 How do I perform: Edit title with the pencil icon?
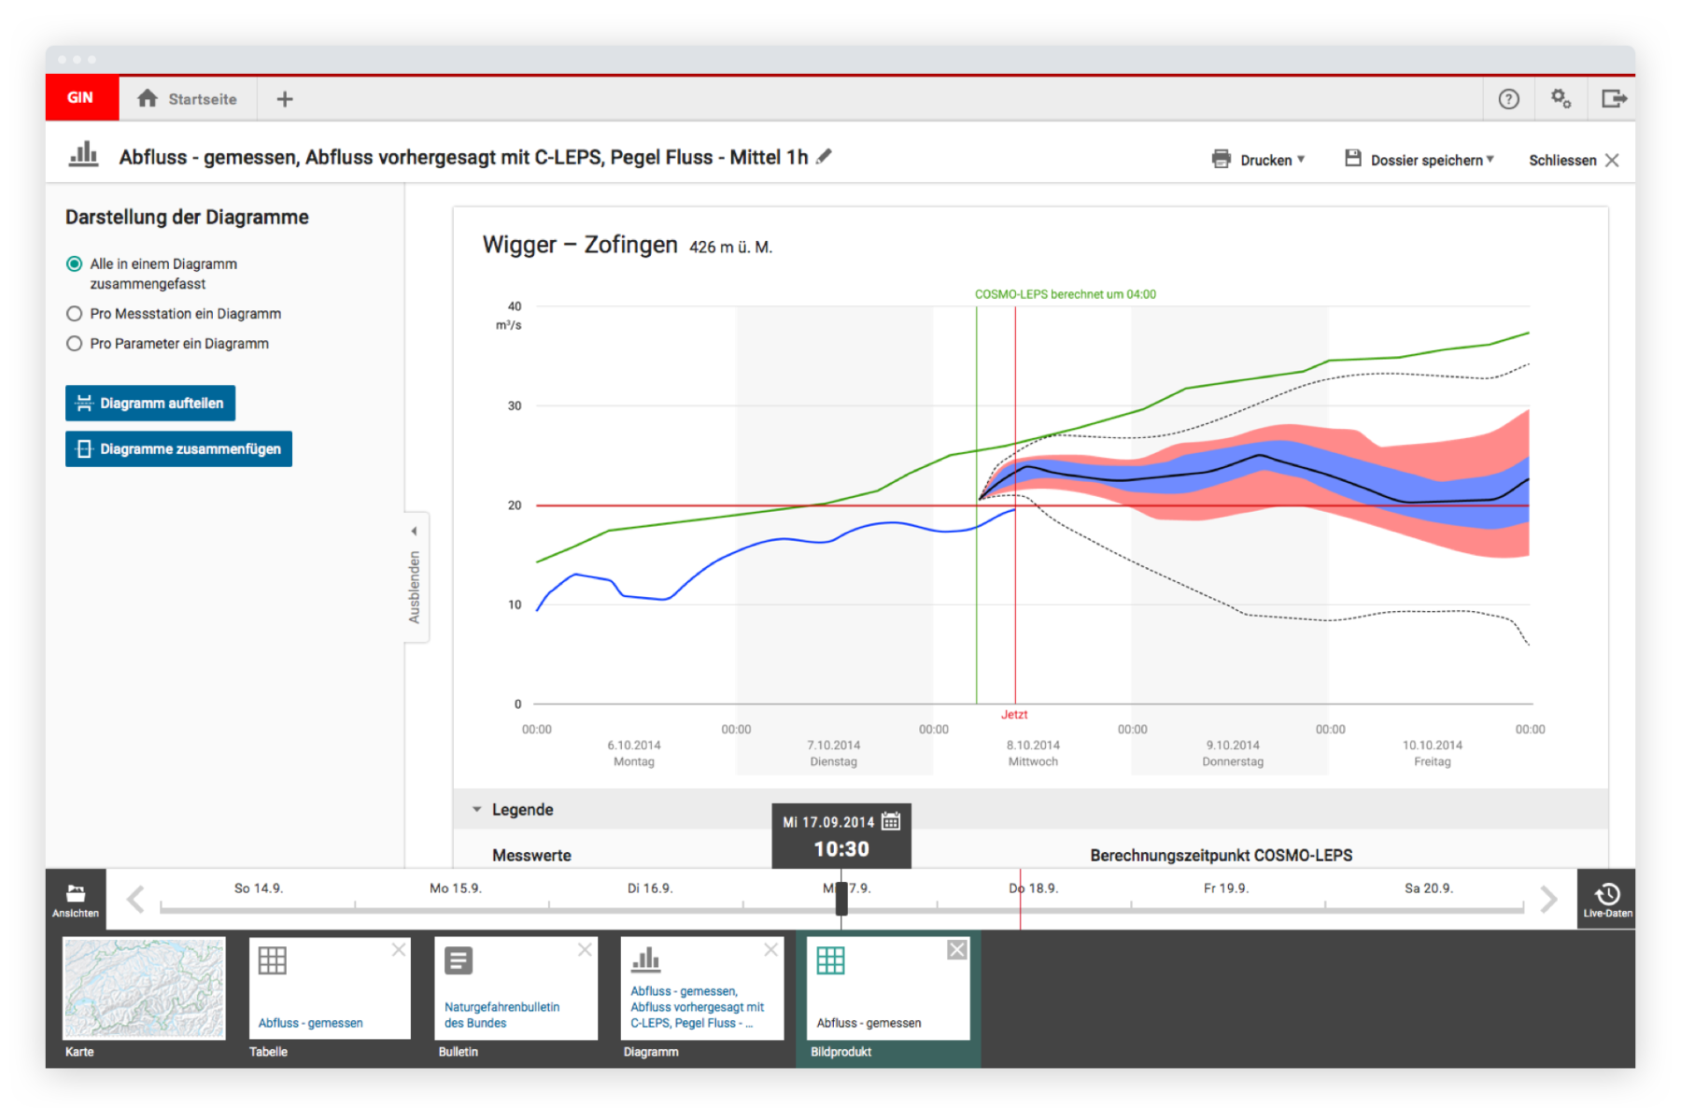click(x=824, y=157)
